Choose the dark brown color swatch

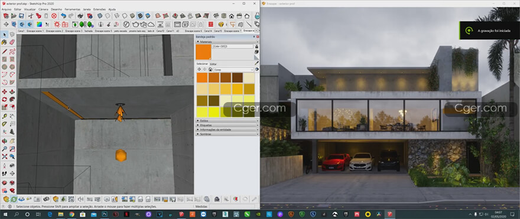237,77
